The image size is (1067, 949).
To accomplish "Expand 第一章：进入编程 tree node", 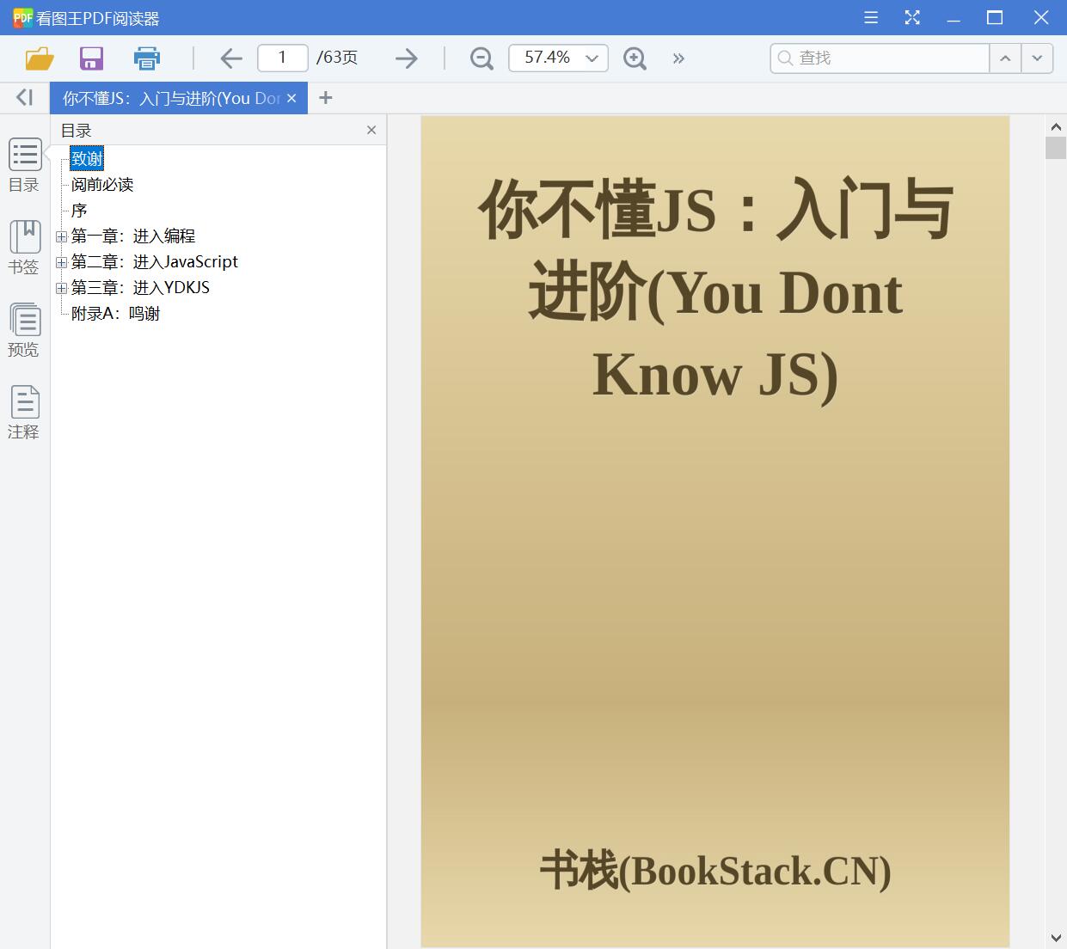I will [x=61, y=236].
